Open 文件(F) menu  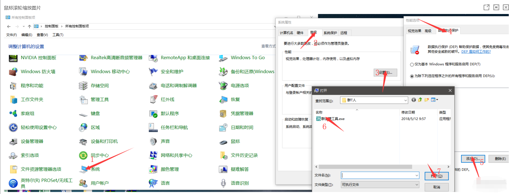pyautogui.click(x=11, y=35)
